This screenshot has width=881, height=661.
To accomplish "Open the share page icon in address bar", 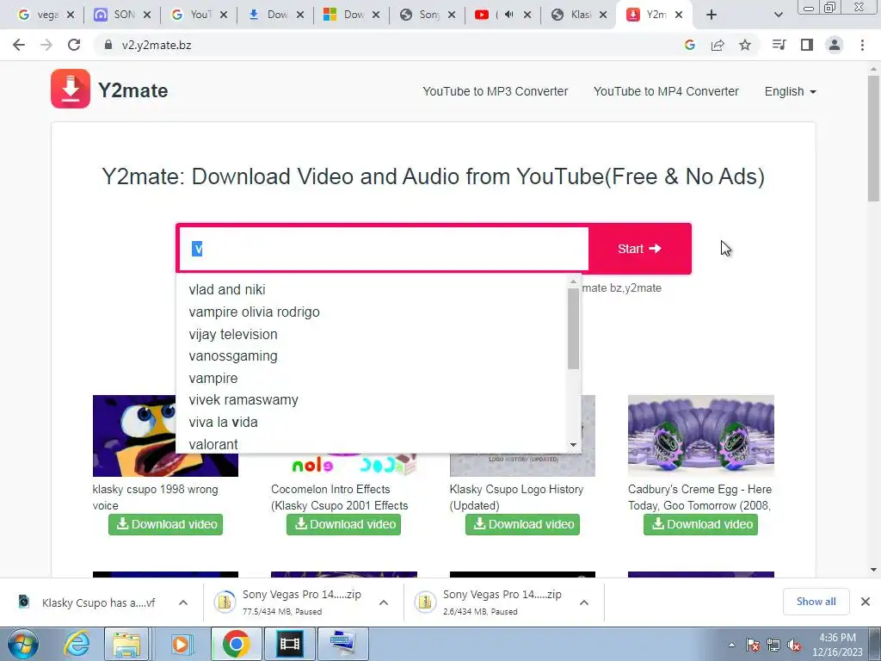I will (718, 45).
